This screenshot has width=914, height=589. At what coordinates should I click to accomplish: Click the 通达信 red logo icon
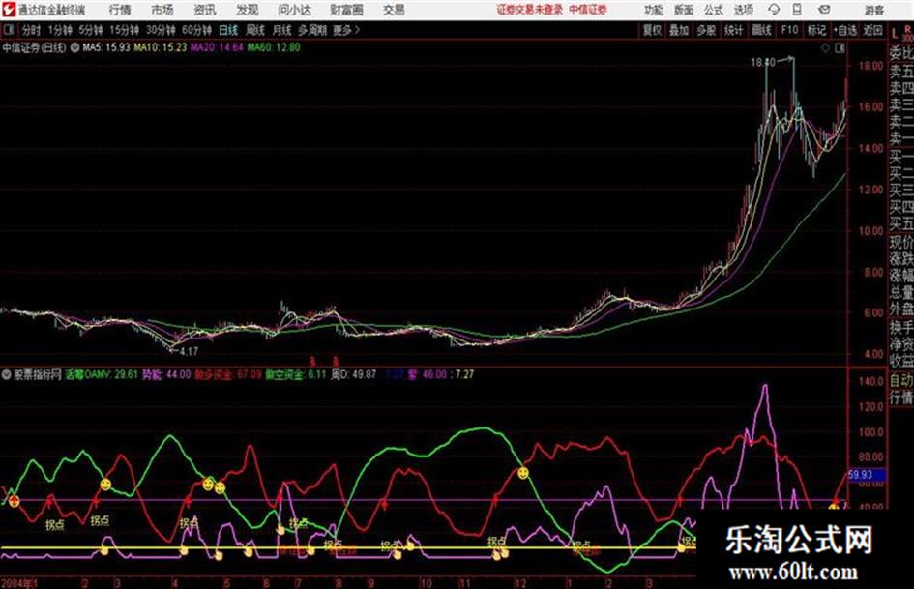(x=8, y=10)
